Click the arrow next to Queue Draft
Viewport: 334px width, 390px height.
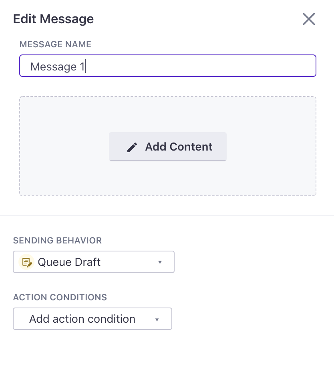[160, 262]
